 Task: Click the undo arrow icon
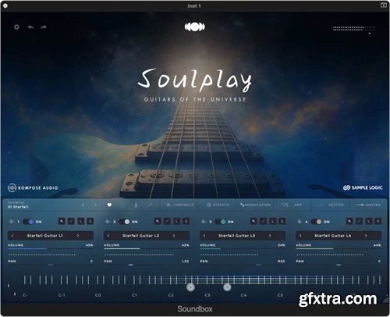[x=30, y=27]
